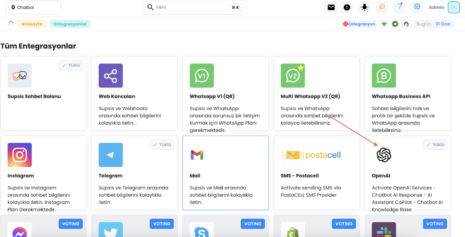Image resolution: width=465 pixels, height=237 pixels.
Task: Open the Chatbot counter button
Action: point(33,7)
